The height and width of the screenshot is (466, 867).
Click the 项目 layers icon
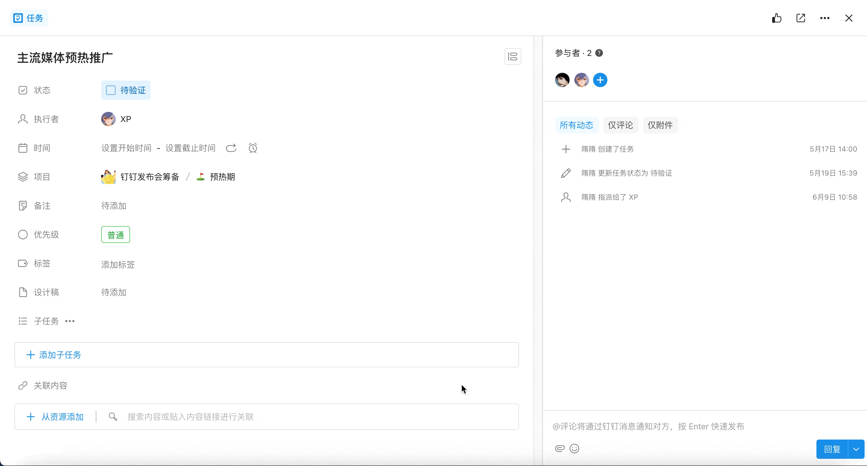coord(23,177)
